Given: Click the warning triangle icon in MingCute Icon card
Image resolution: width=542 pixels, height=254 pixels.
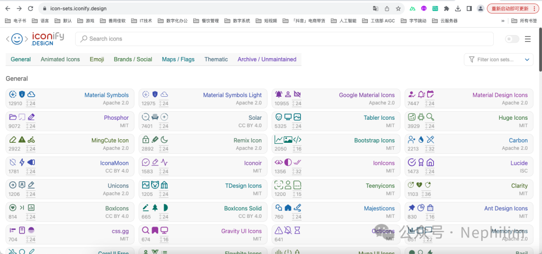Looking at the screenshot, I should [x=22, y=139].
